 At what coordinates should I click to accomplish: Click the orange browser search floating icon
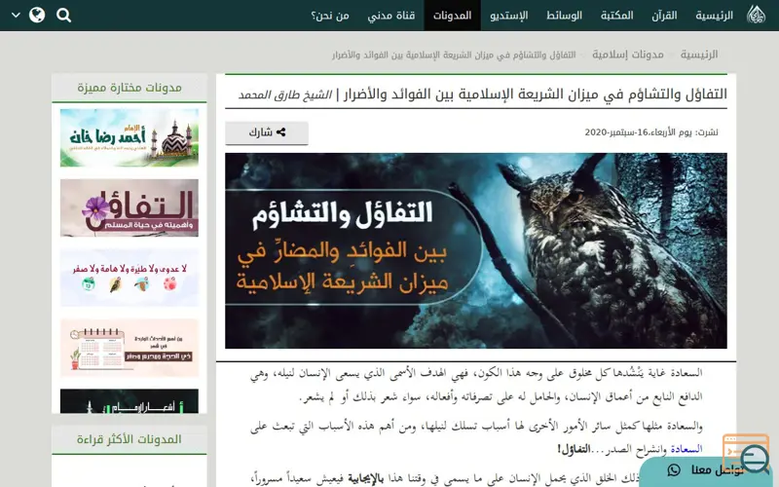point(746,453)
